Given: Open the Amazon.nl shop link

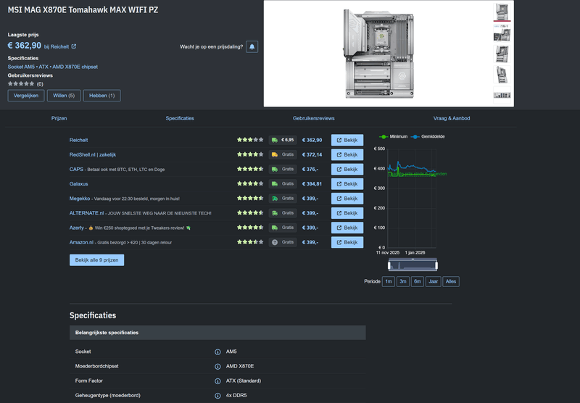Looking at the screenshot, I should point(81,242).
